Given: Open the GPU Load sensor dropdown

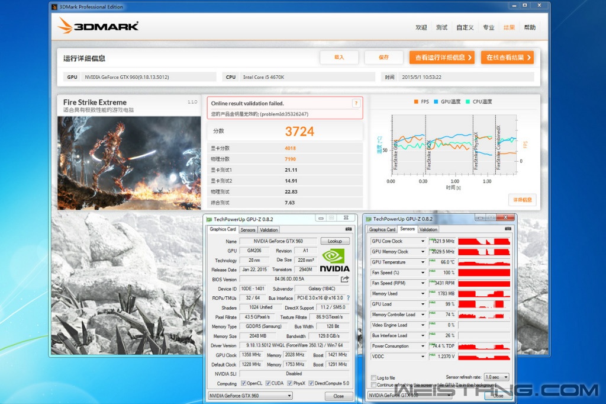Looking at the screenshot, I should pyautogui.click(x=423, y=304).
